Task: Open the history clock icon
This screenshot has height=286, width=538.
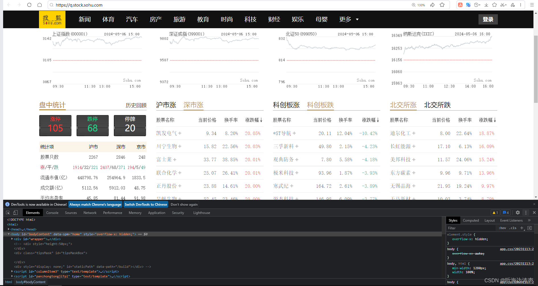Action: tap(477, 5)
